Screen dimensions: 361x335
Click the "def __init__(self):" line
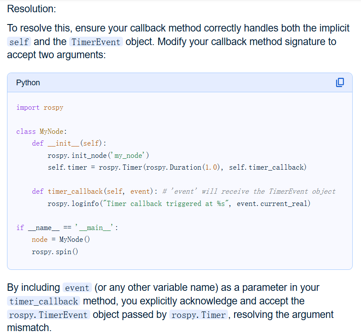click(69, 143)
